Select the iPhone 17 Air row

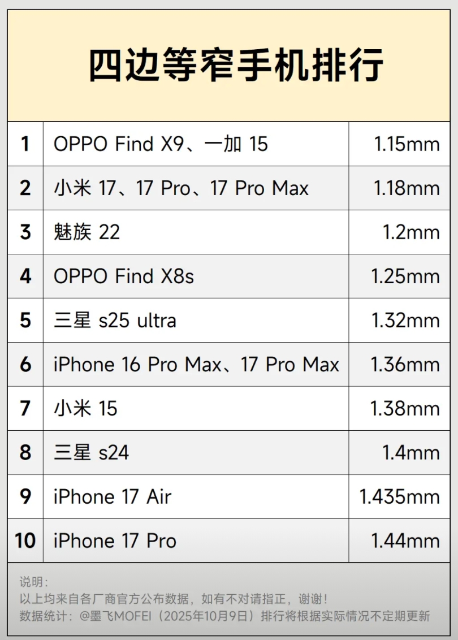112,497
